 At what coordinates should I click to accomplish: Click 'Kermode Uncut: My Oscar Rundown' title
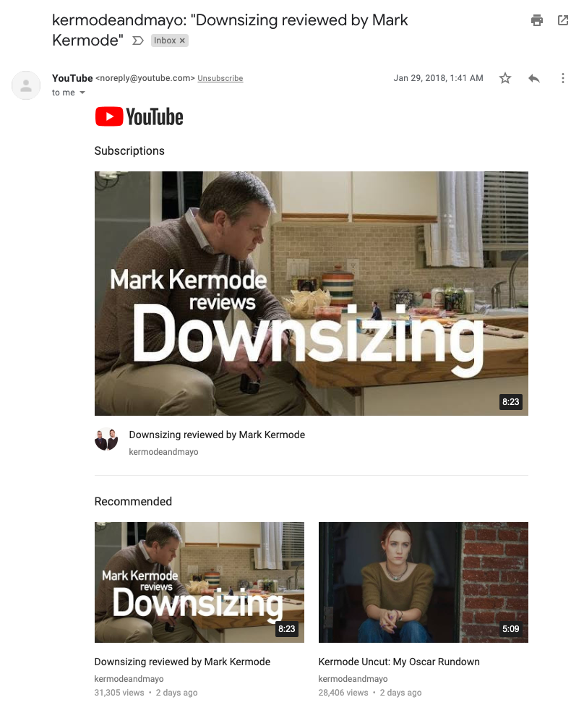tap(399, 662)
